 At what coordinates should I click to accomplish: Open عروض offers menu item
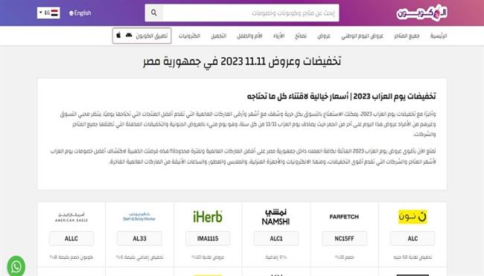coord(324,36)
